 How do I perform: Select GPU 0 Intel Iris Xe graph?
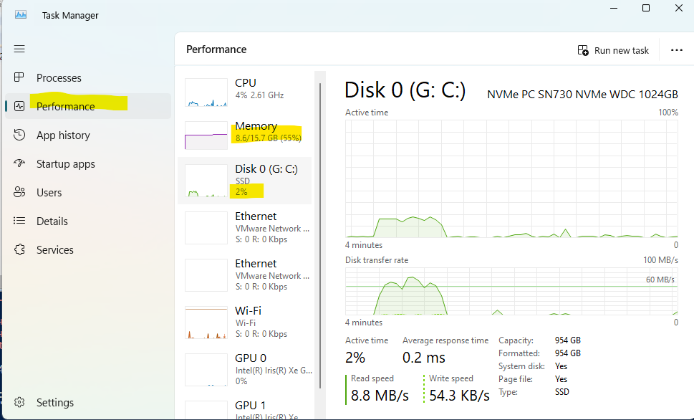coord(247,369)
